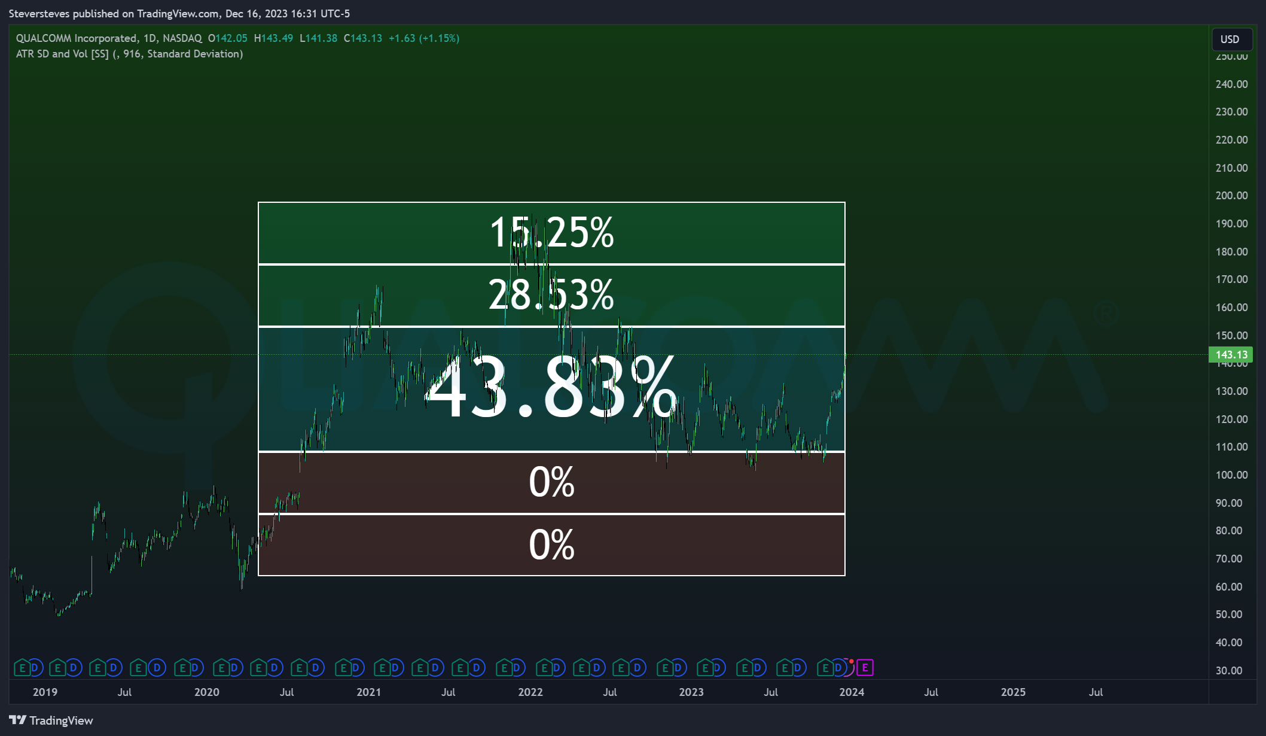Click the 30.00 price axis label
The height and width of the screenshot is (736, 1266).
tap(1229, 671)
